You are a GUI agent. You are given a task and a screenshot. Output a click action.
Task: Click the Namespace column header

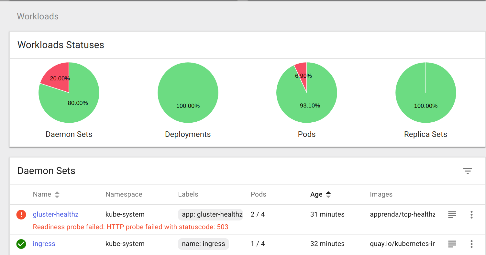click(x=124, y=194)
